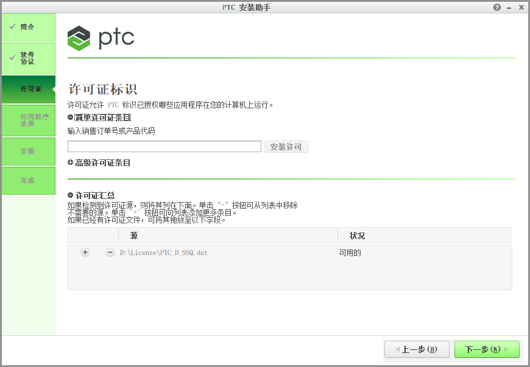Add a license source with the plus icon

click(85, 252)
